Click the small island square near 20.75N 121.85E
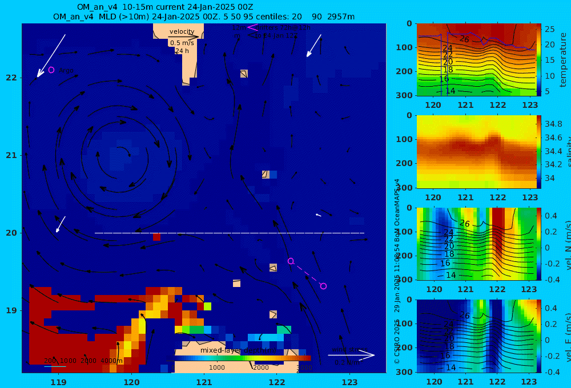 (x=266, y=175)
